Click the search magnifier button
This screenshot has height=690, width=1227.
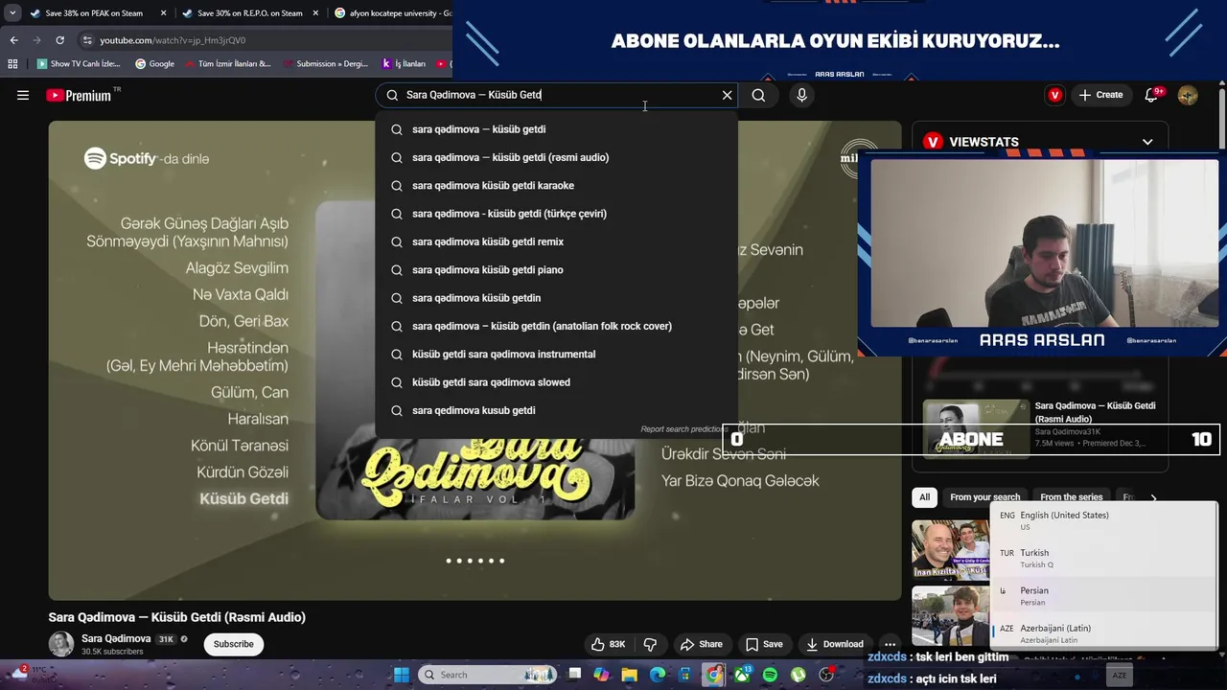tap(758, 95)
